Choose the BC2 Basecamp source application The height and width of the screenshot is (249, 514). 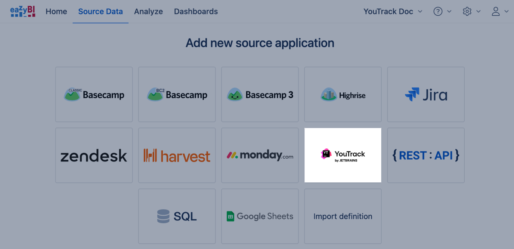point(177,95)
